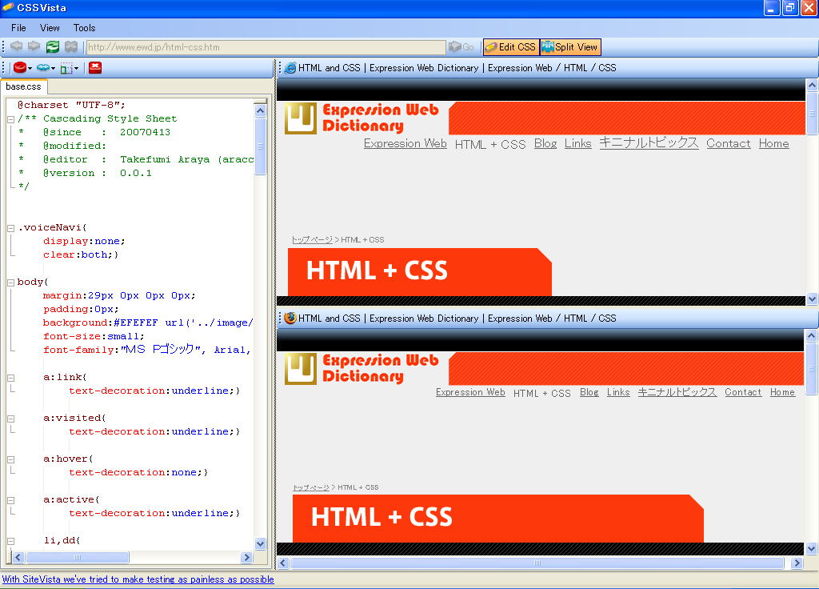Viewport: 819px width, 589px height.
Task: Click the dotted box outline toolbar icon
Action: 66,68
